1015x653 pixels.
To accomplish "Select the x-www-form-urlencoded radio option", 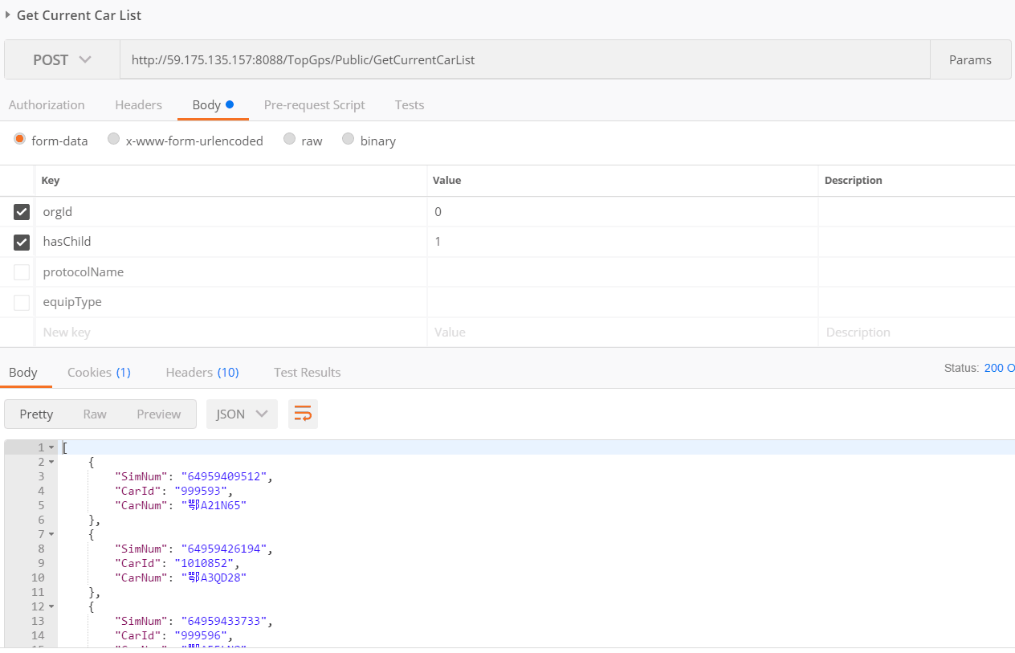I will tap(114, 140).
